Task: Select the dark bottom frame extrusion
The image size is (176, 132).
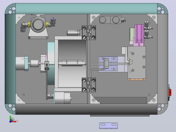Action: (86, 109)
